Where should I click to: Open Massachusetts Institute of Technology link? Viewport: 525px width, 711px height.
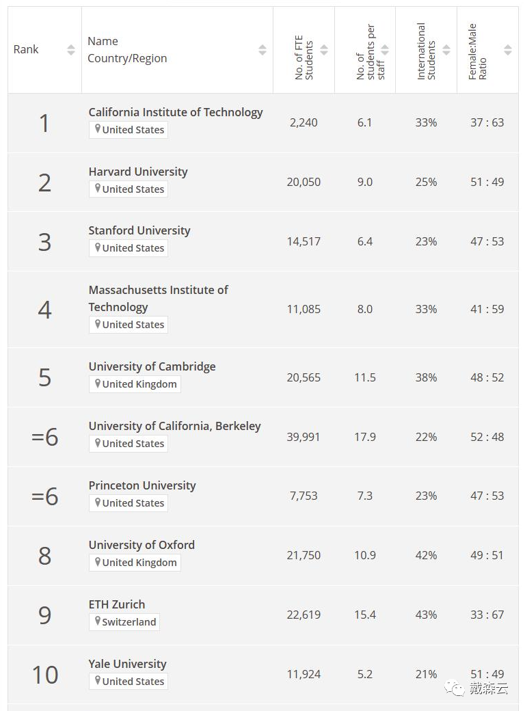coord(158,298)
